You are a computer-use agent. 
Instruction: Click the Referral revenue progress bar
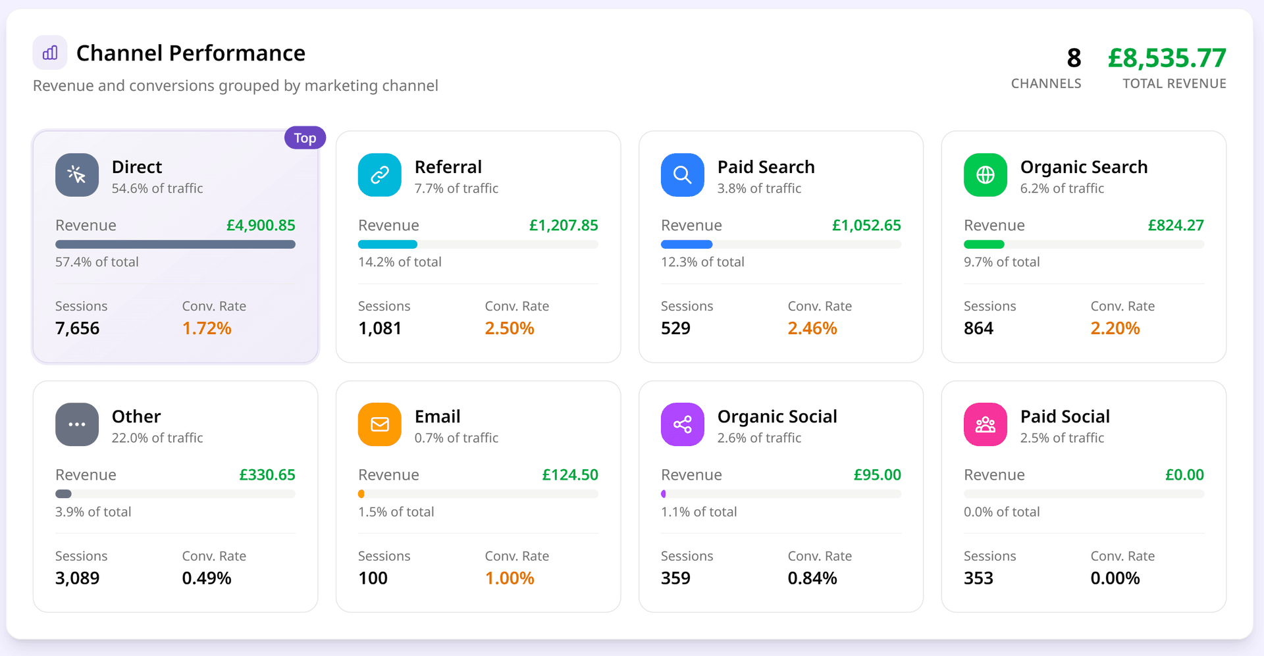pyautogui.click(x=478, y=245)
